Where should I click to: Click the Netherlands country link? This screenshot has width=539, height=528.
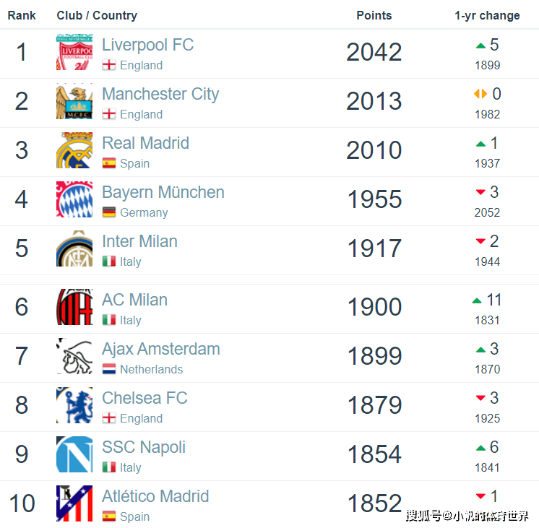click(x=151, y=369)
